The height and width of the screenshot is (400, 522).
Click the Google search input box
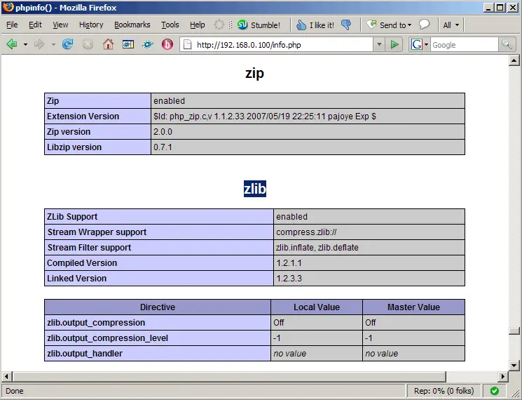(465, 45)
